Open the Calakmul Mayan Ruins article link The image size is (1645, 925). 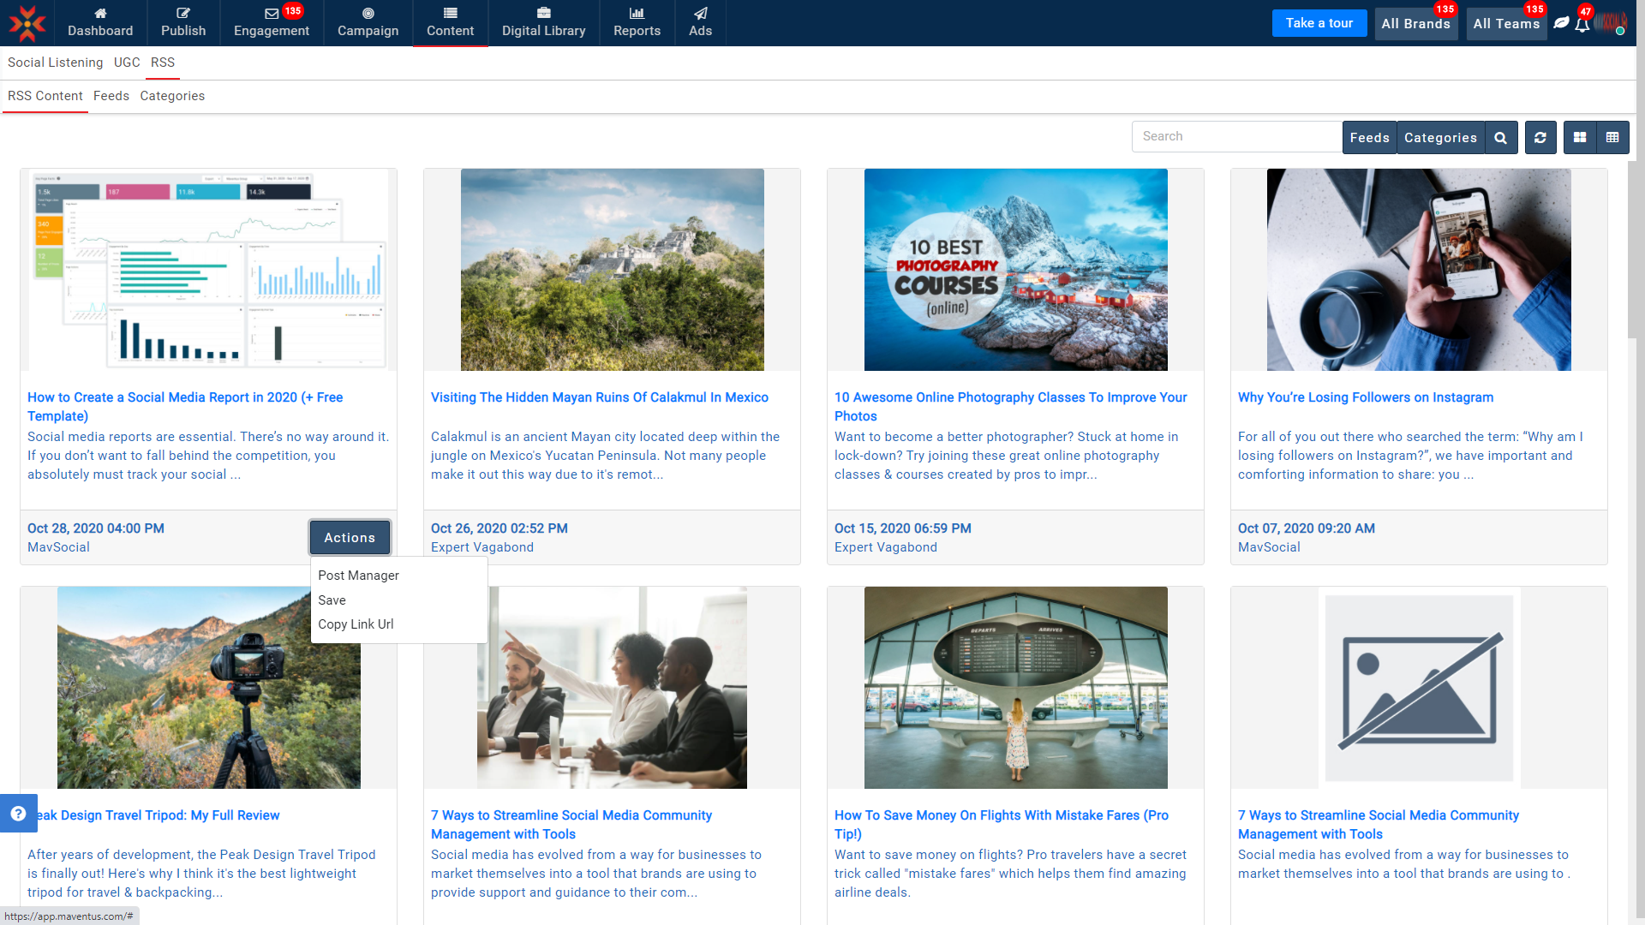[x=599, y=397]
